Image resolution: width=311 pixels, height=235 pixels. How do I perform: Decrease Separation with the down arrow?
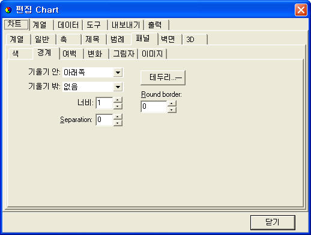pyautogui.click(x=118, y=123)
